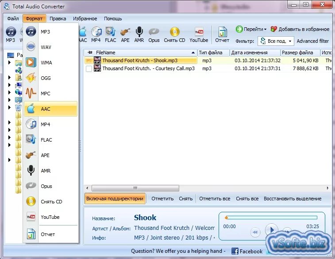Select OGG format in the dropdown menu
335x259 pixels.
tap(51, 78)
